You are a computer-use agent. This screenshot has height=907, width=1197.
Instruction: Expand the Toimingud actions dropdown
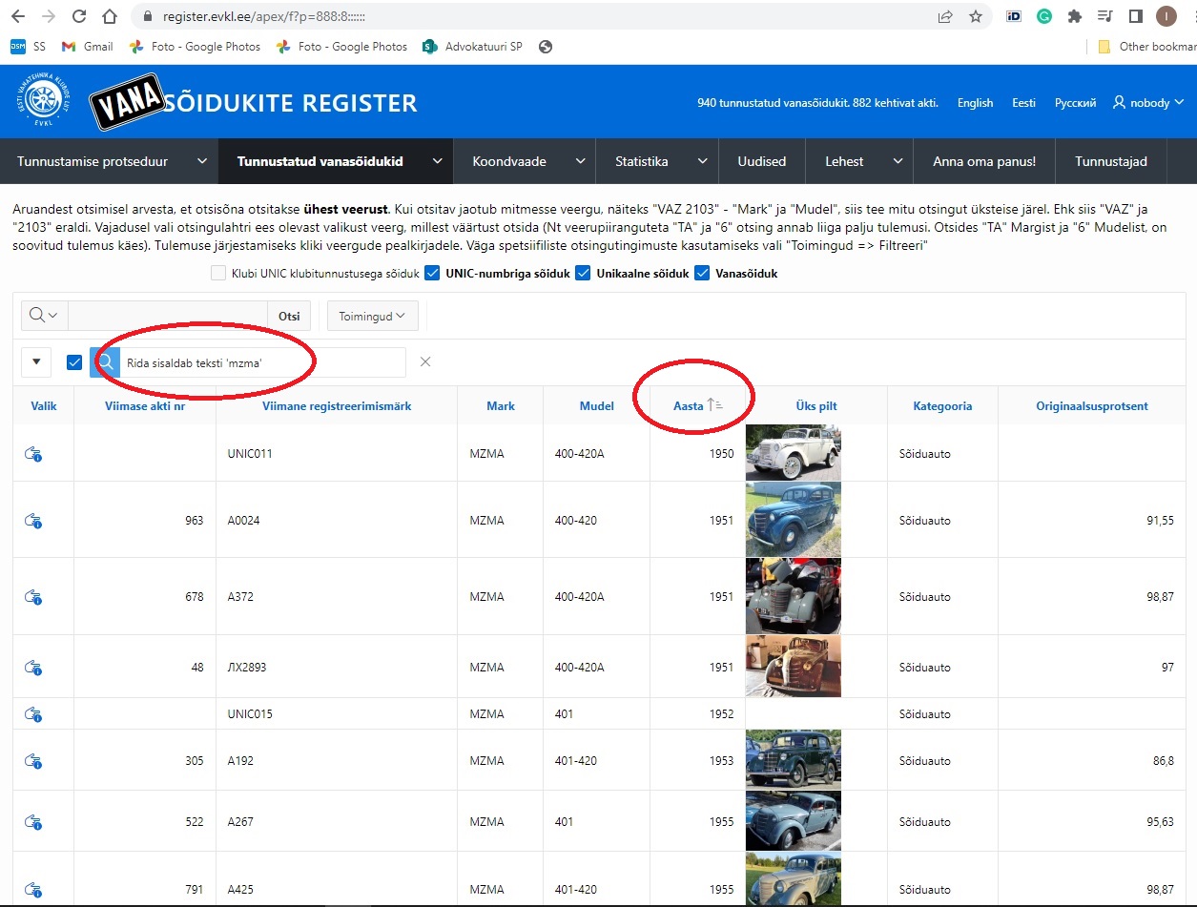coord(372,316)
